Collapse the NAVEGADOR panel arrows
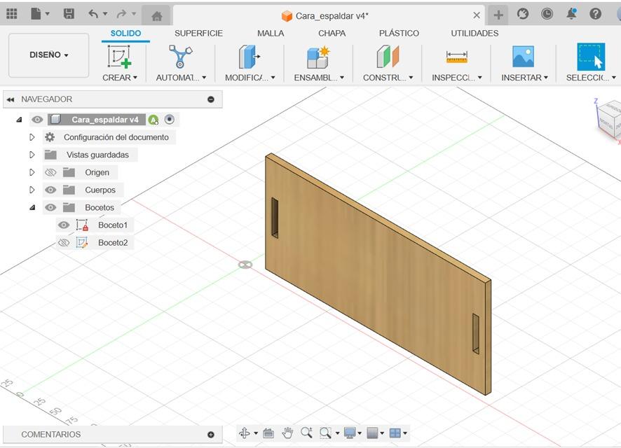Viewport: 621px width, 448px height. click(x=11, y=99)
